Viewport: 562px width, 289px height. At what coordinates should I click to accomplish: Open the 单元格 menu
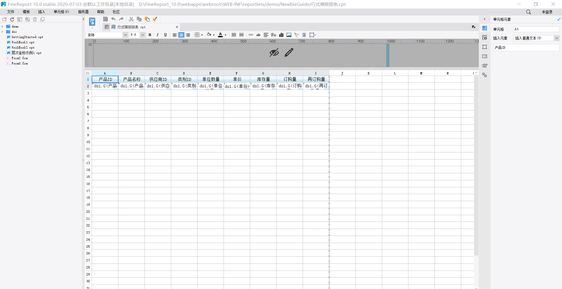[x=61, y=12]
